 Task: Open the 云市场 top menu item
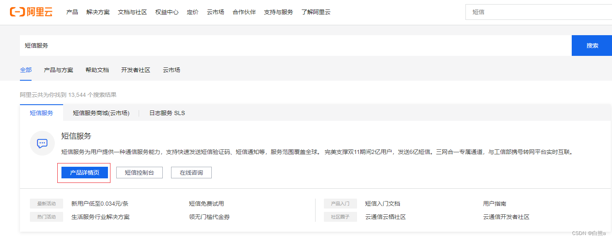pos(215,12)
